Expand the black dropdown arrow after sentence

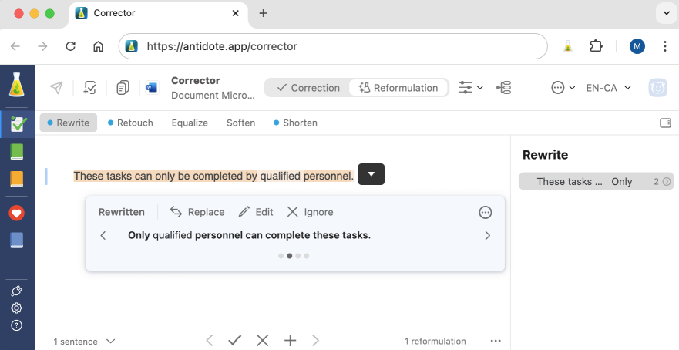tap(371, 174)
